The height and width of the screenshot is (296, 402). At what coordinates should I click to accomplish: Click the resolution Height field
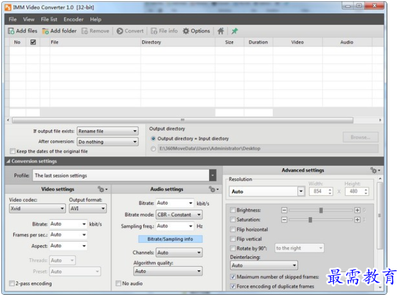coord(357,191)
